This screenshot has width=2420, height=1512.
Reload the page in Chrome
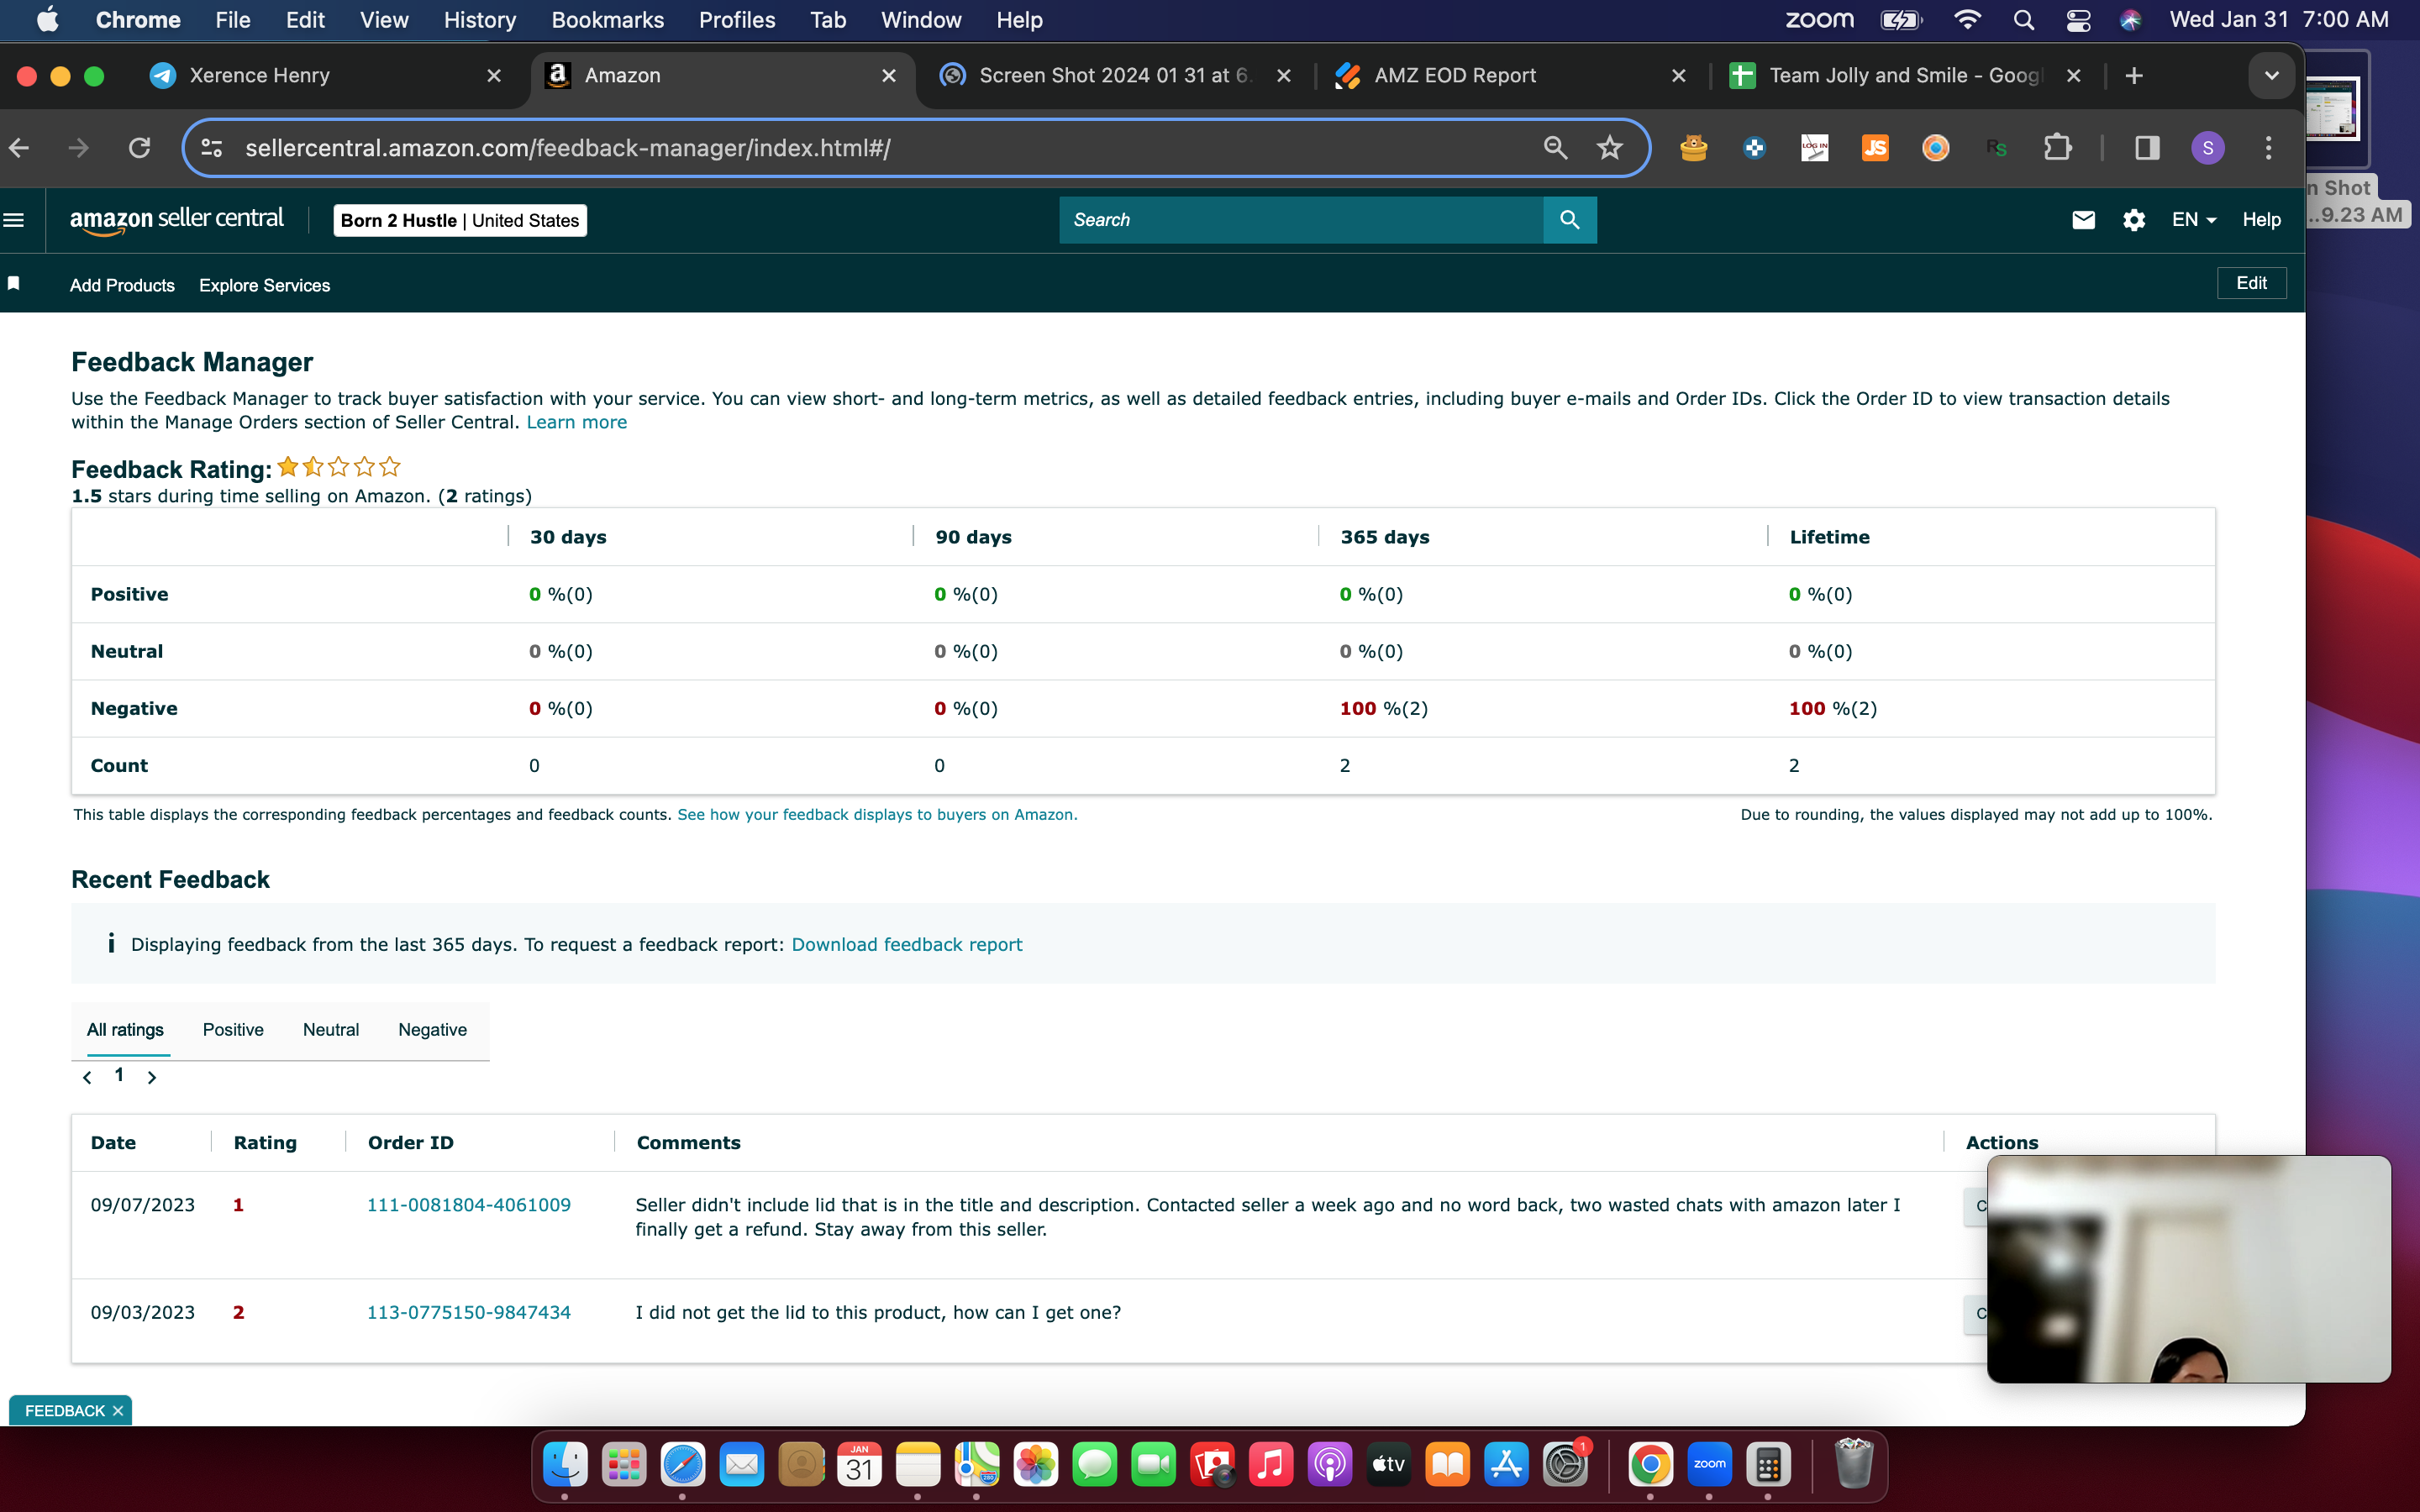(x=140, y=148)
